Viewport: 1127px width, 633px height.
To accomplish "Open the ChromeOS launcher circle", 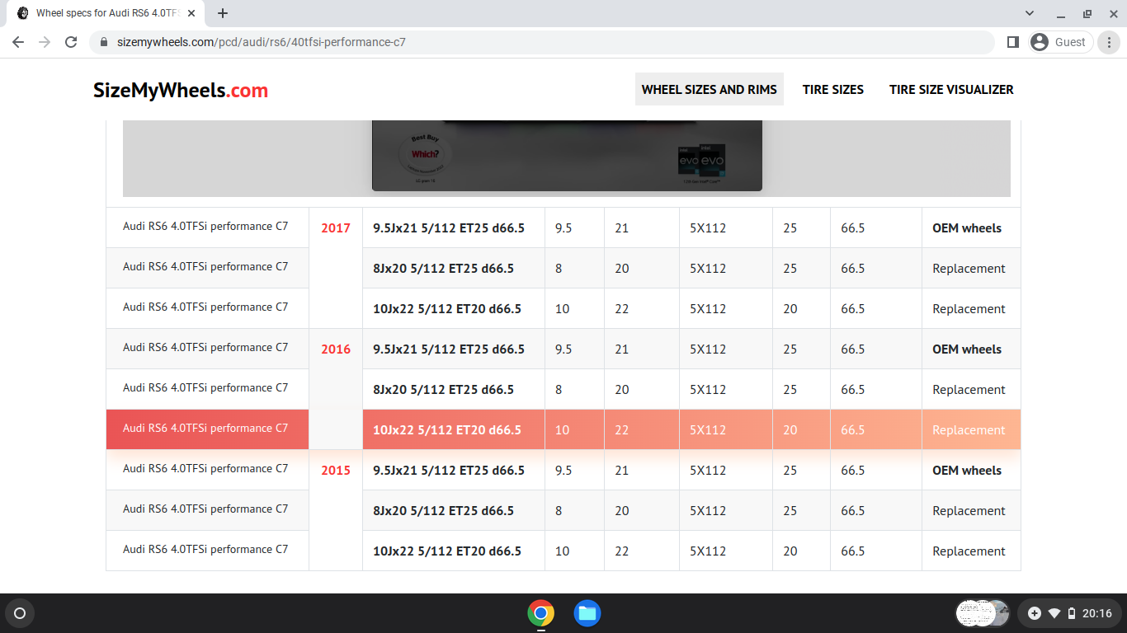I will tap(20, 613).
